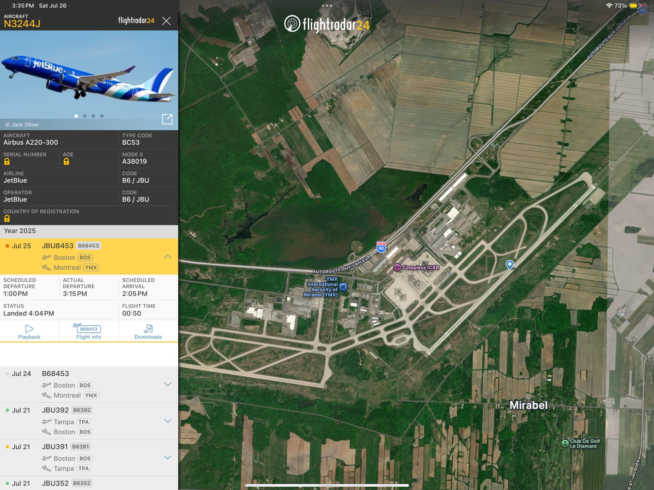Close the N3244J aircraft panel
This screenshot has width=654, height=490.
(x=166, y=21)
